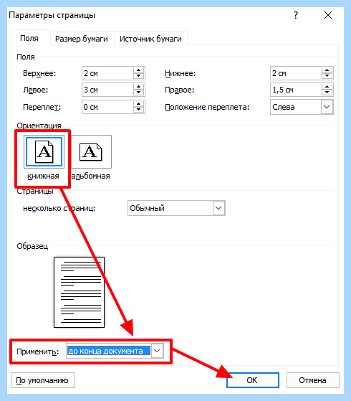Image resolution: width=351 pixels, height=401 pixels.
Task: Expand the Положение переплета dropdown
Action: [x=327, y=107]
